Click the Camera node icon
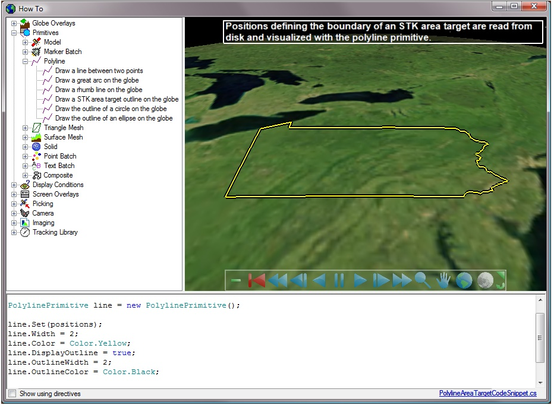The height and width of the screenshot is (405, 554). tap(25, 213)
